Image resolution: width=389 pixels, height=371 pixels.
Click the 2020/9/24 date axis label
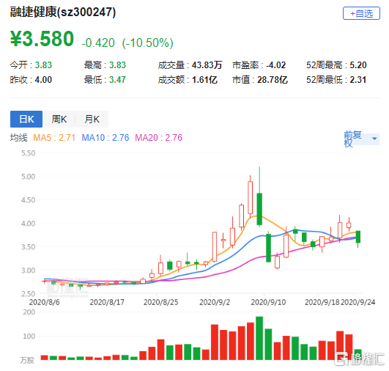357,302
